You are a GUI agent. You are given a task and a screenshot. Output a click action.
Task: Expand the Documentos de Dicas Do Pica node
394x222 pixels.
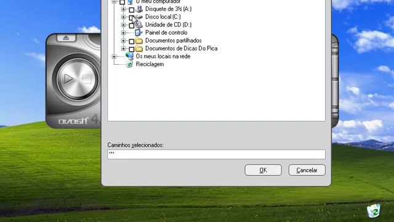point(123,48)
